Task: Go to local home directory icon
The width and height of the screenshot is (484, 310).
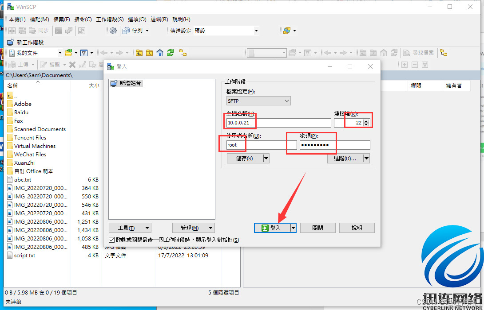Action: point(159,53)
